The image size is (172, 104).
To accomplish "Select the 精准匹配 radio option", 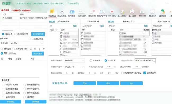I will 14,49.
